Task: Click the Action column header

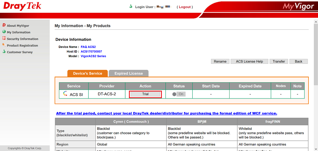Action: [145, 86]
